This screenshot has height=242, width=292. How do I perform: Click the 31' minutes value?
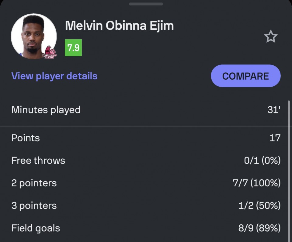(x=274, y=110)
